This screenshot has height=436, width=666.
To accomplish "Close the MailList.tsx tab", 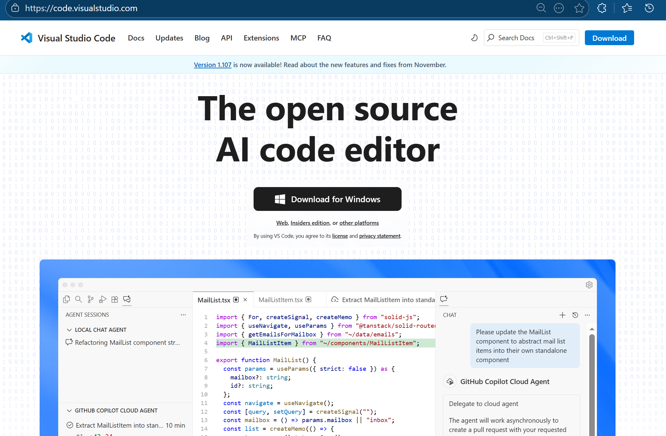I will [245, 300].
